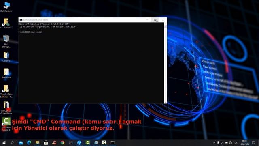Close the Command Prompt window
Image resolution: width=259 pixels, height=146 pixels.
(x=163, y=20)
